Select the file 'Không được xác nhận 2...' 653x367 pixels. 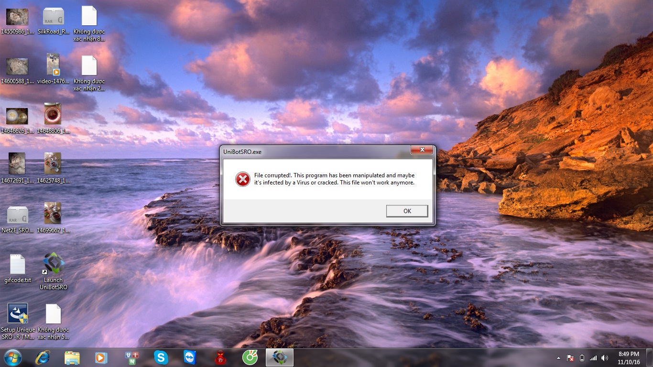pos(89,74)
